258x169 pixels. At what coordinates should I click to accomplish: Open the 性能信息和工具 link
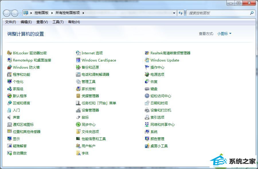[x=94, y=139]
